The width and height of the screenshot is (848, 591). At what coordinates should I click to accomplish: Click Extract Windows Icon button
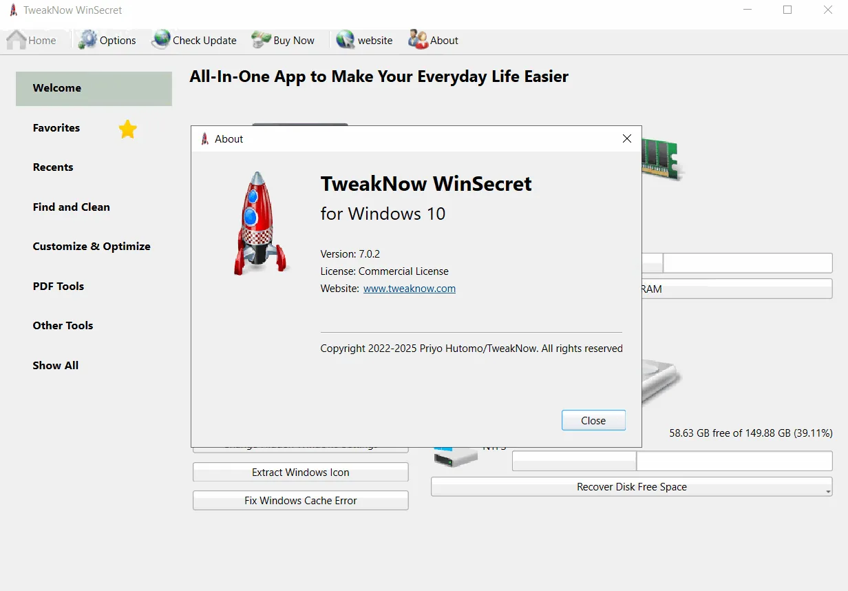[x=301, y=473]
